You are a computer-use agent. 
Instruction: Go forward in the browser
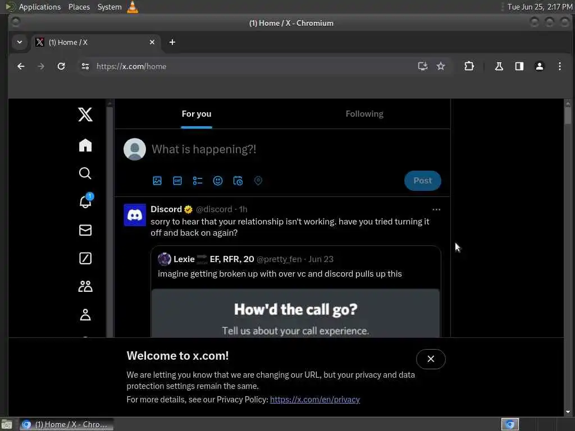tap(41, 66)
